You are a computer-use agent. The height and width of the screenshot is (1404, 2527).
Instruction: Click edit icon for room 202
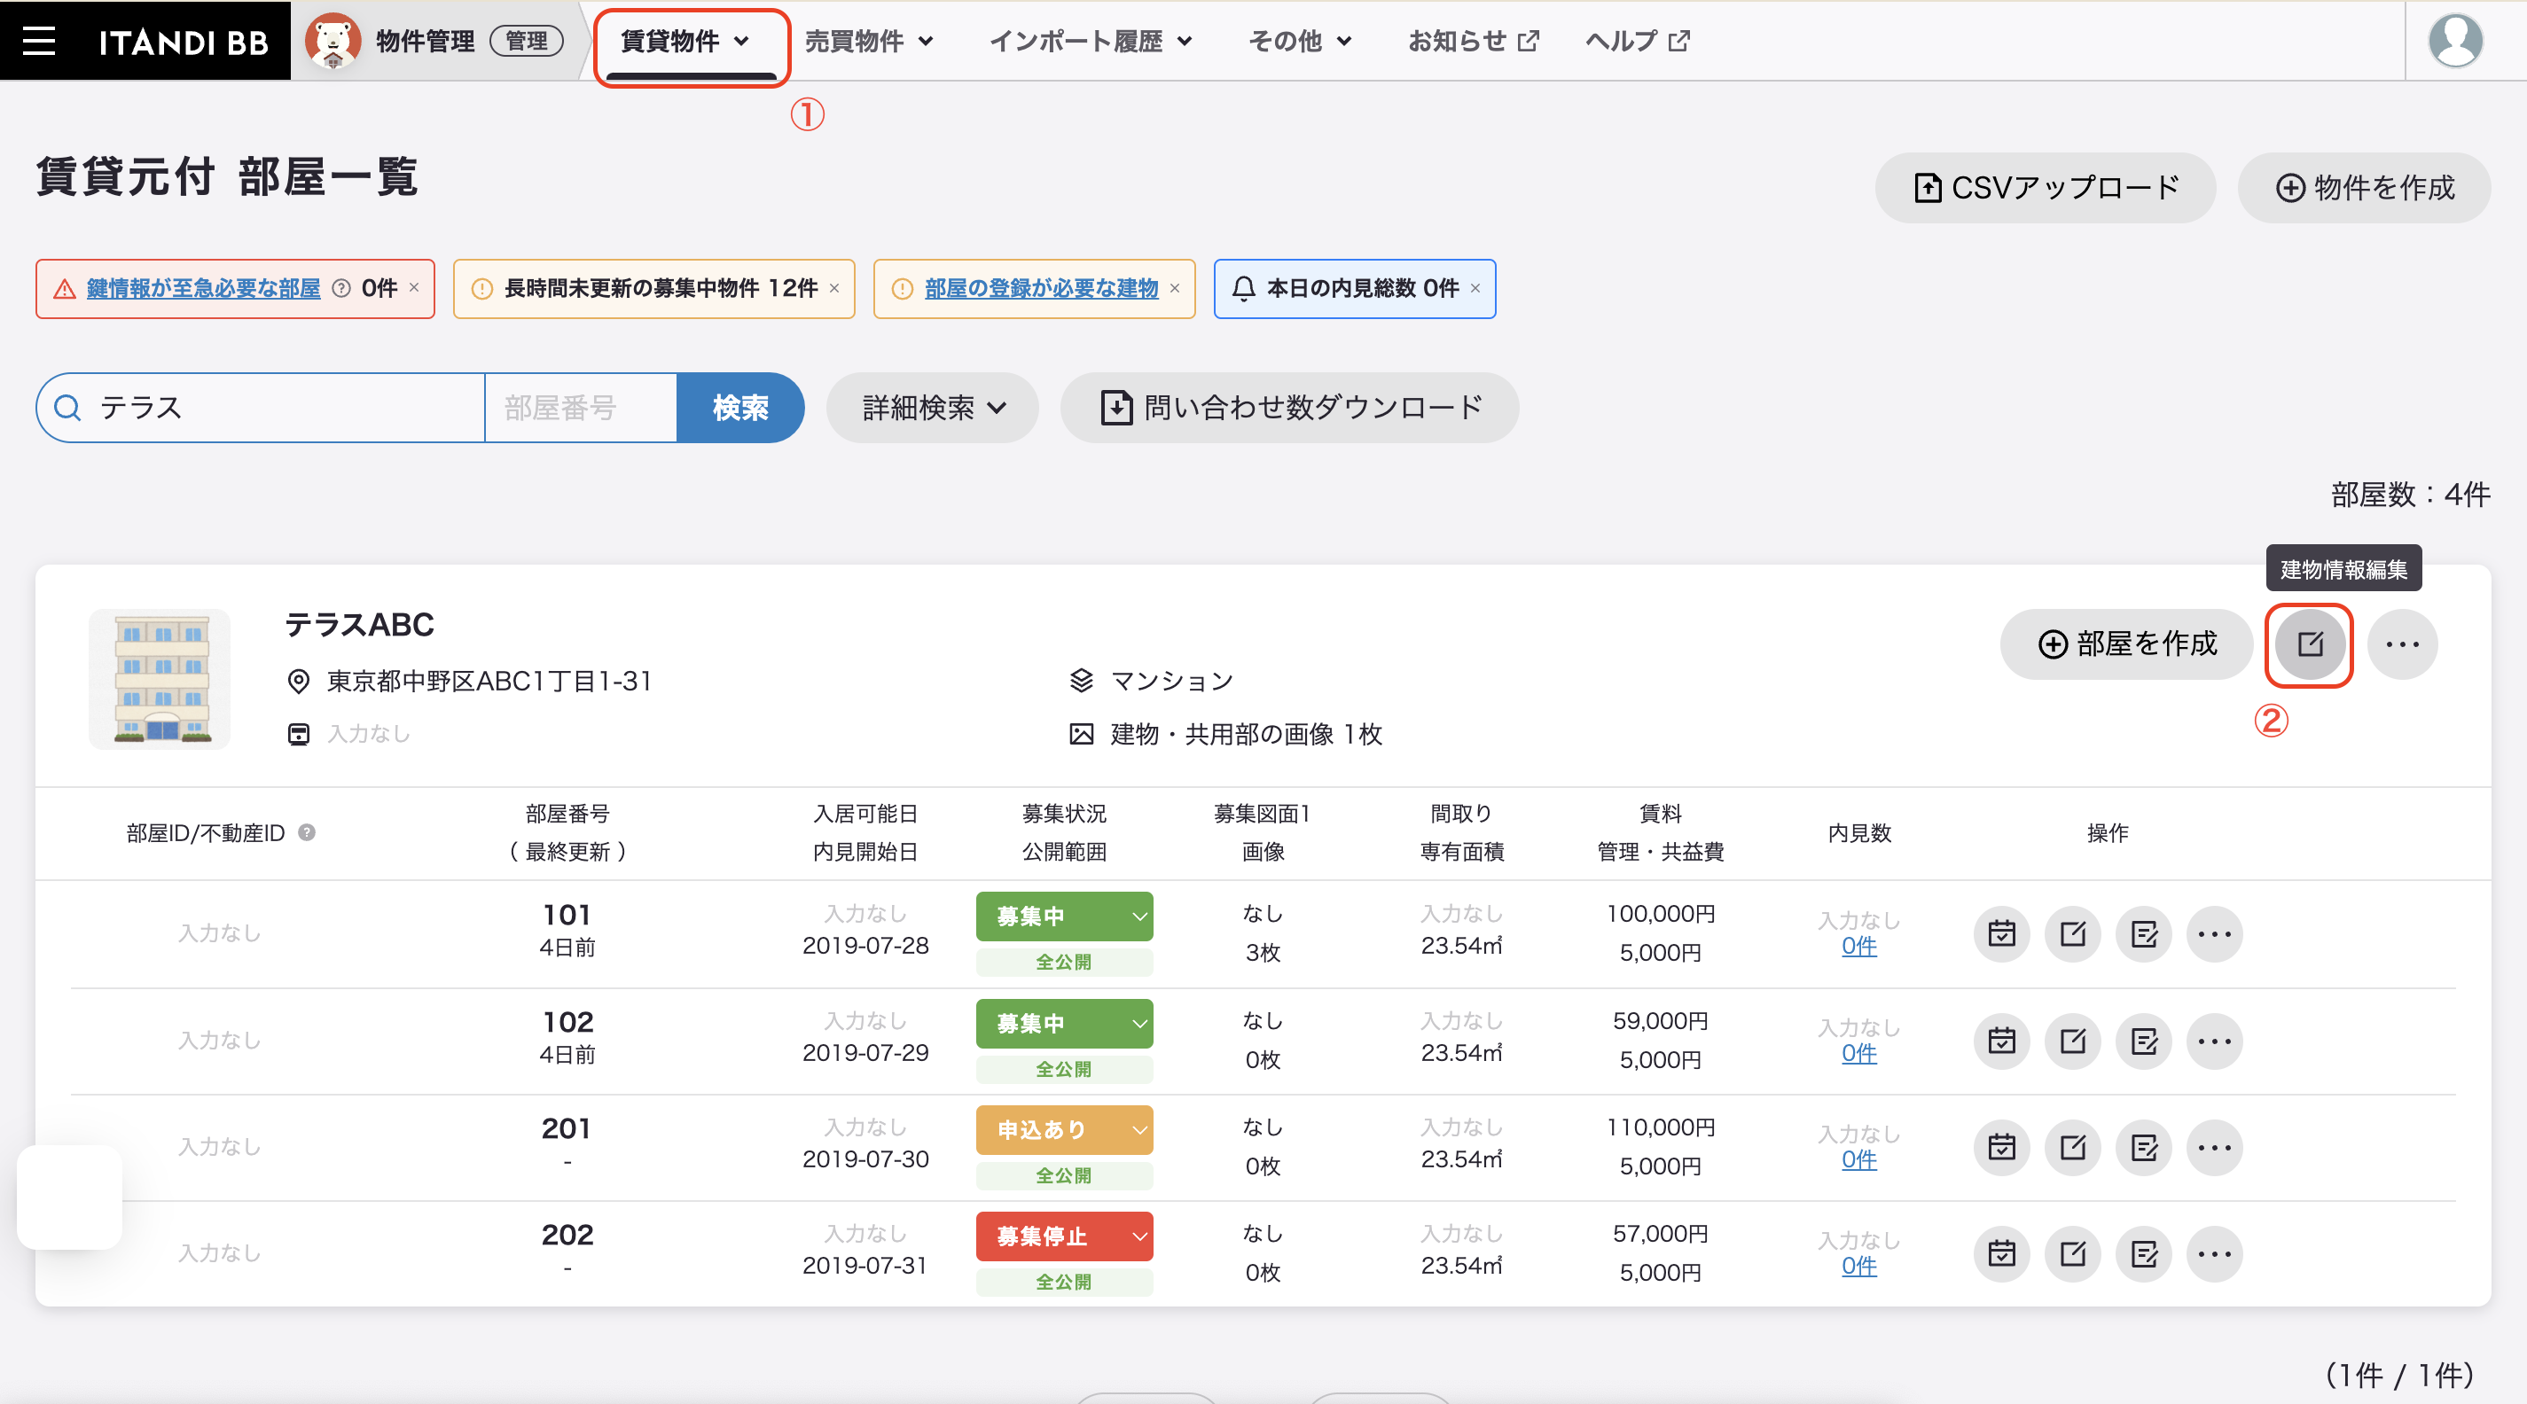(x=2073, y=1254)
